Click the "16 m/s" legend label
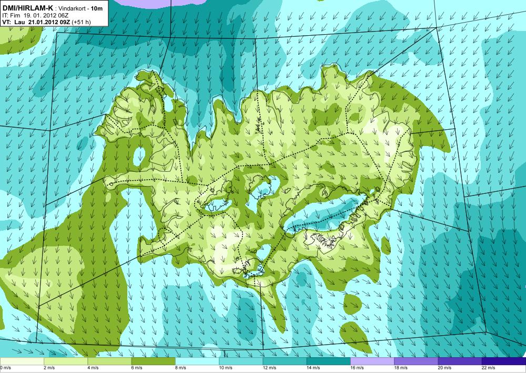 point(357,368)
